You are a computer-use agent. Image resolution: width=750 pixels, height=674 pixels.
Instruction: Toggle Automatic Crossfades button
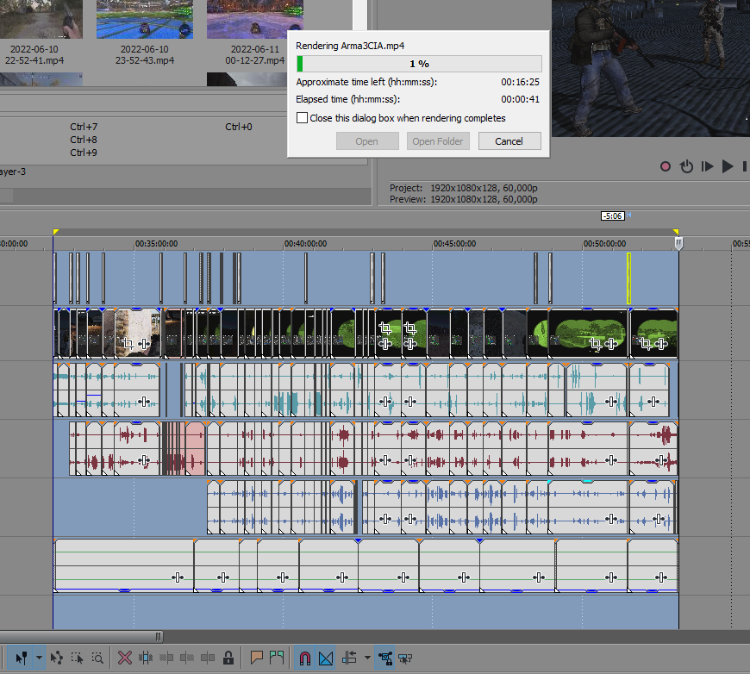coord(326,658)
